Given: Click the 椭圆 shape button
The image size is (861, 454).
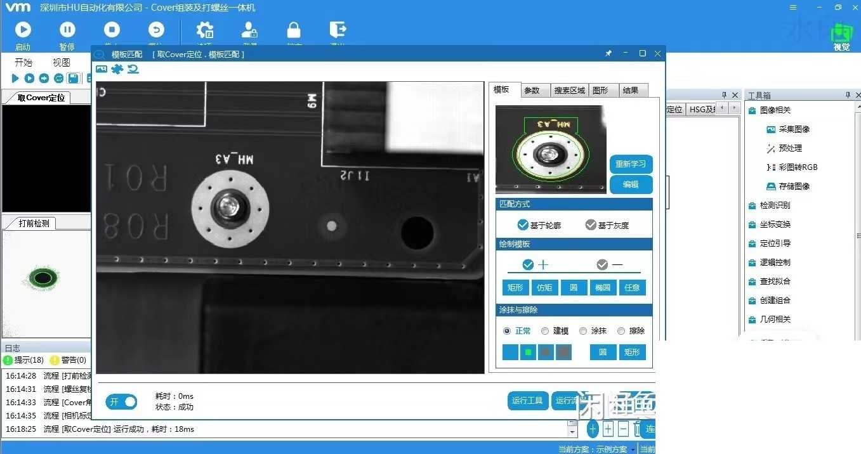Looking at the screenshot, I should 603,287.
